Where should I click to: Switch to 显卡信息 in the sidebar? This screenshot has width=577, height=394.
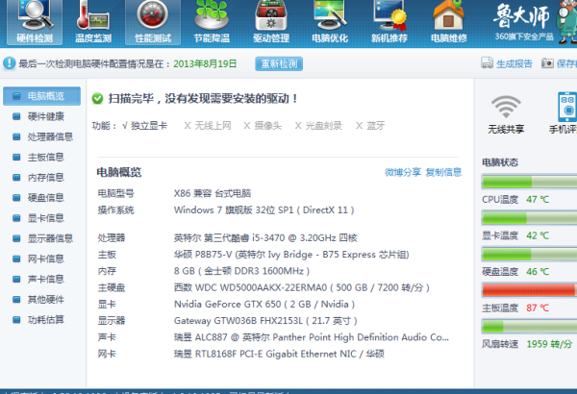click(45, 217)
